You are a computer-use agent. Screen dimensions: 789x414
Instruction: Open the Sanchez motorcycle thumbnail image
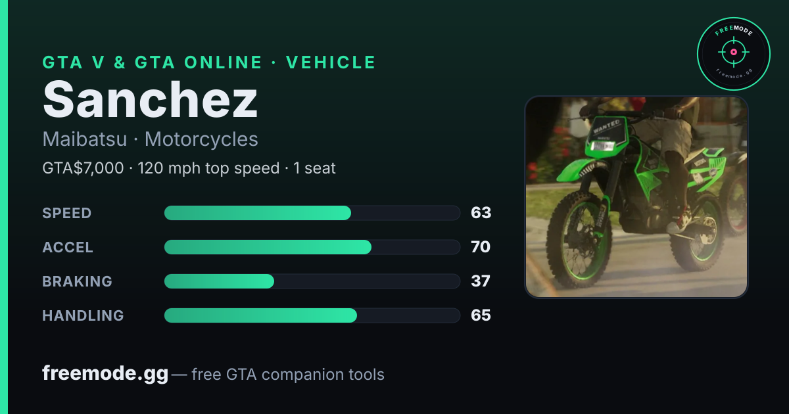636,197
